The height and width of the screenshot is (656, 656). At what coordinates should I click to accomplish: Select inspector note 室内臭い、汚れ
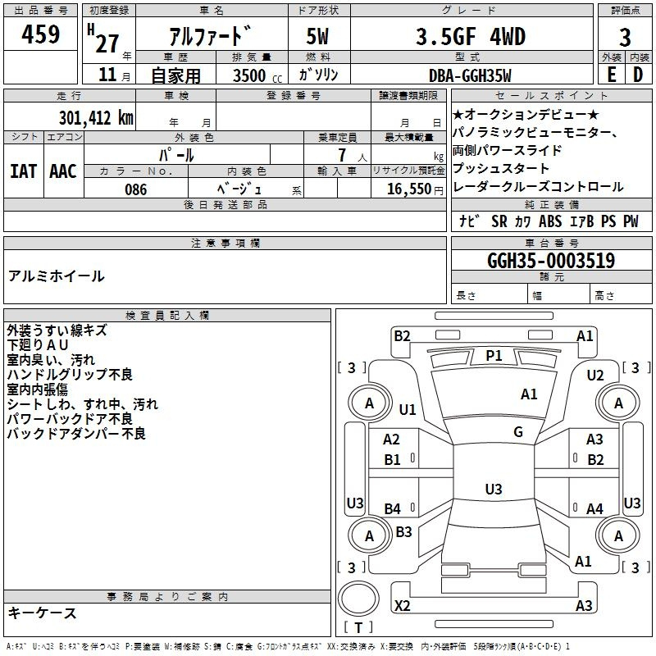pyautogui.click(x=51, y=360)
